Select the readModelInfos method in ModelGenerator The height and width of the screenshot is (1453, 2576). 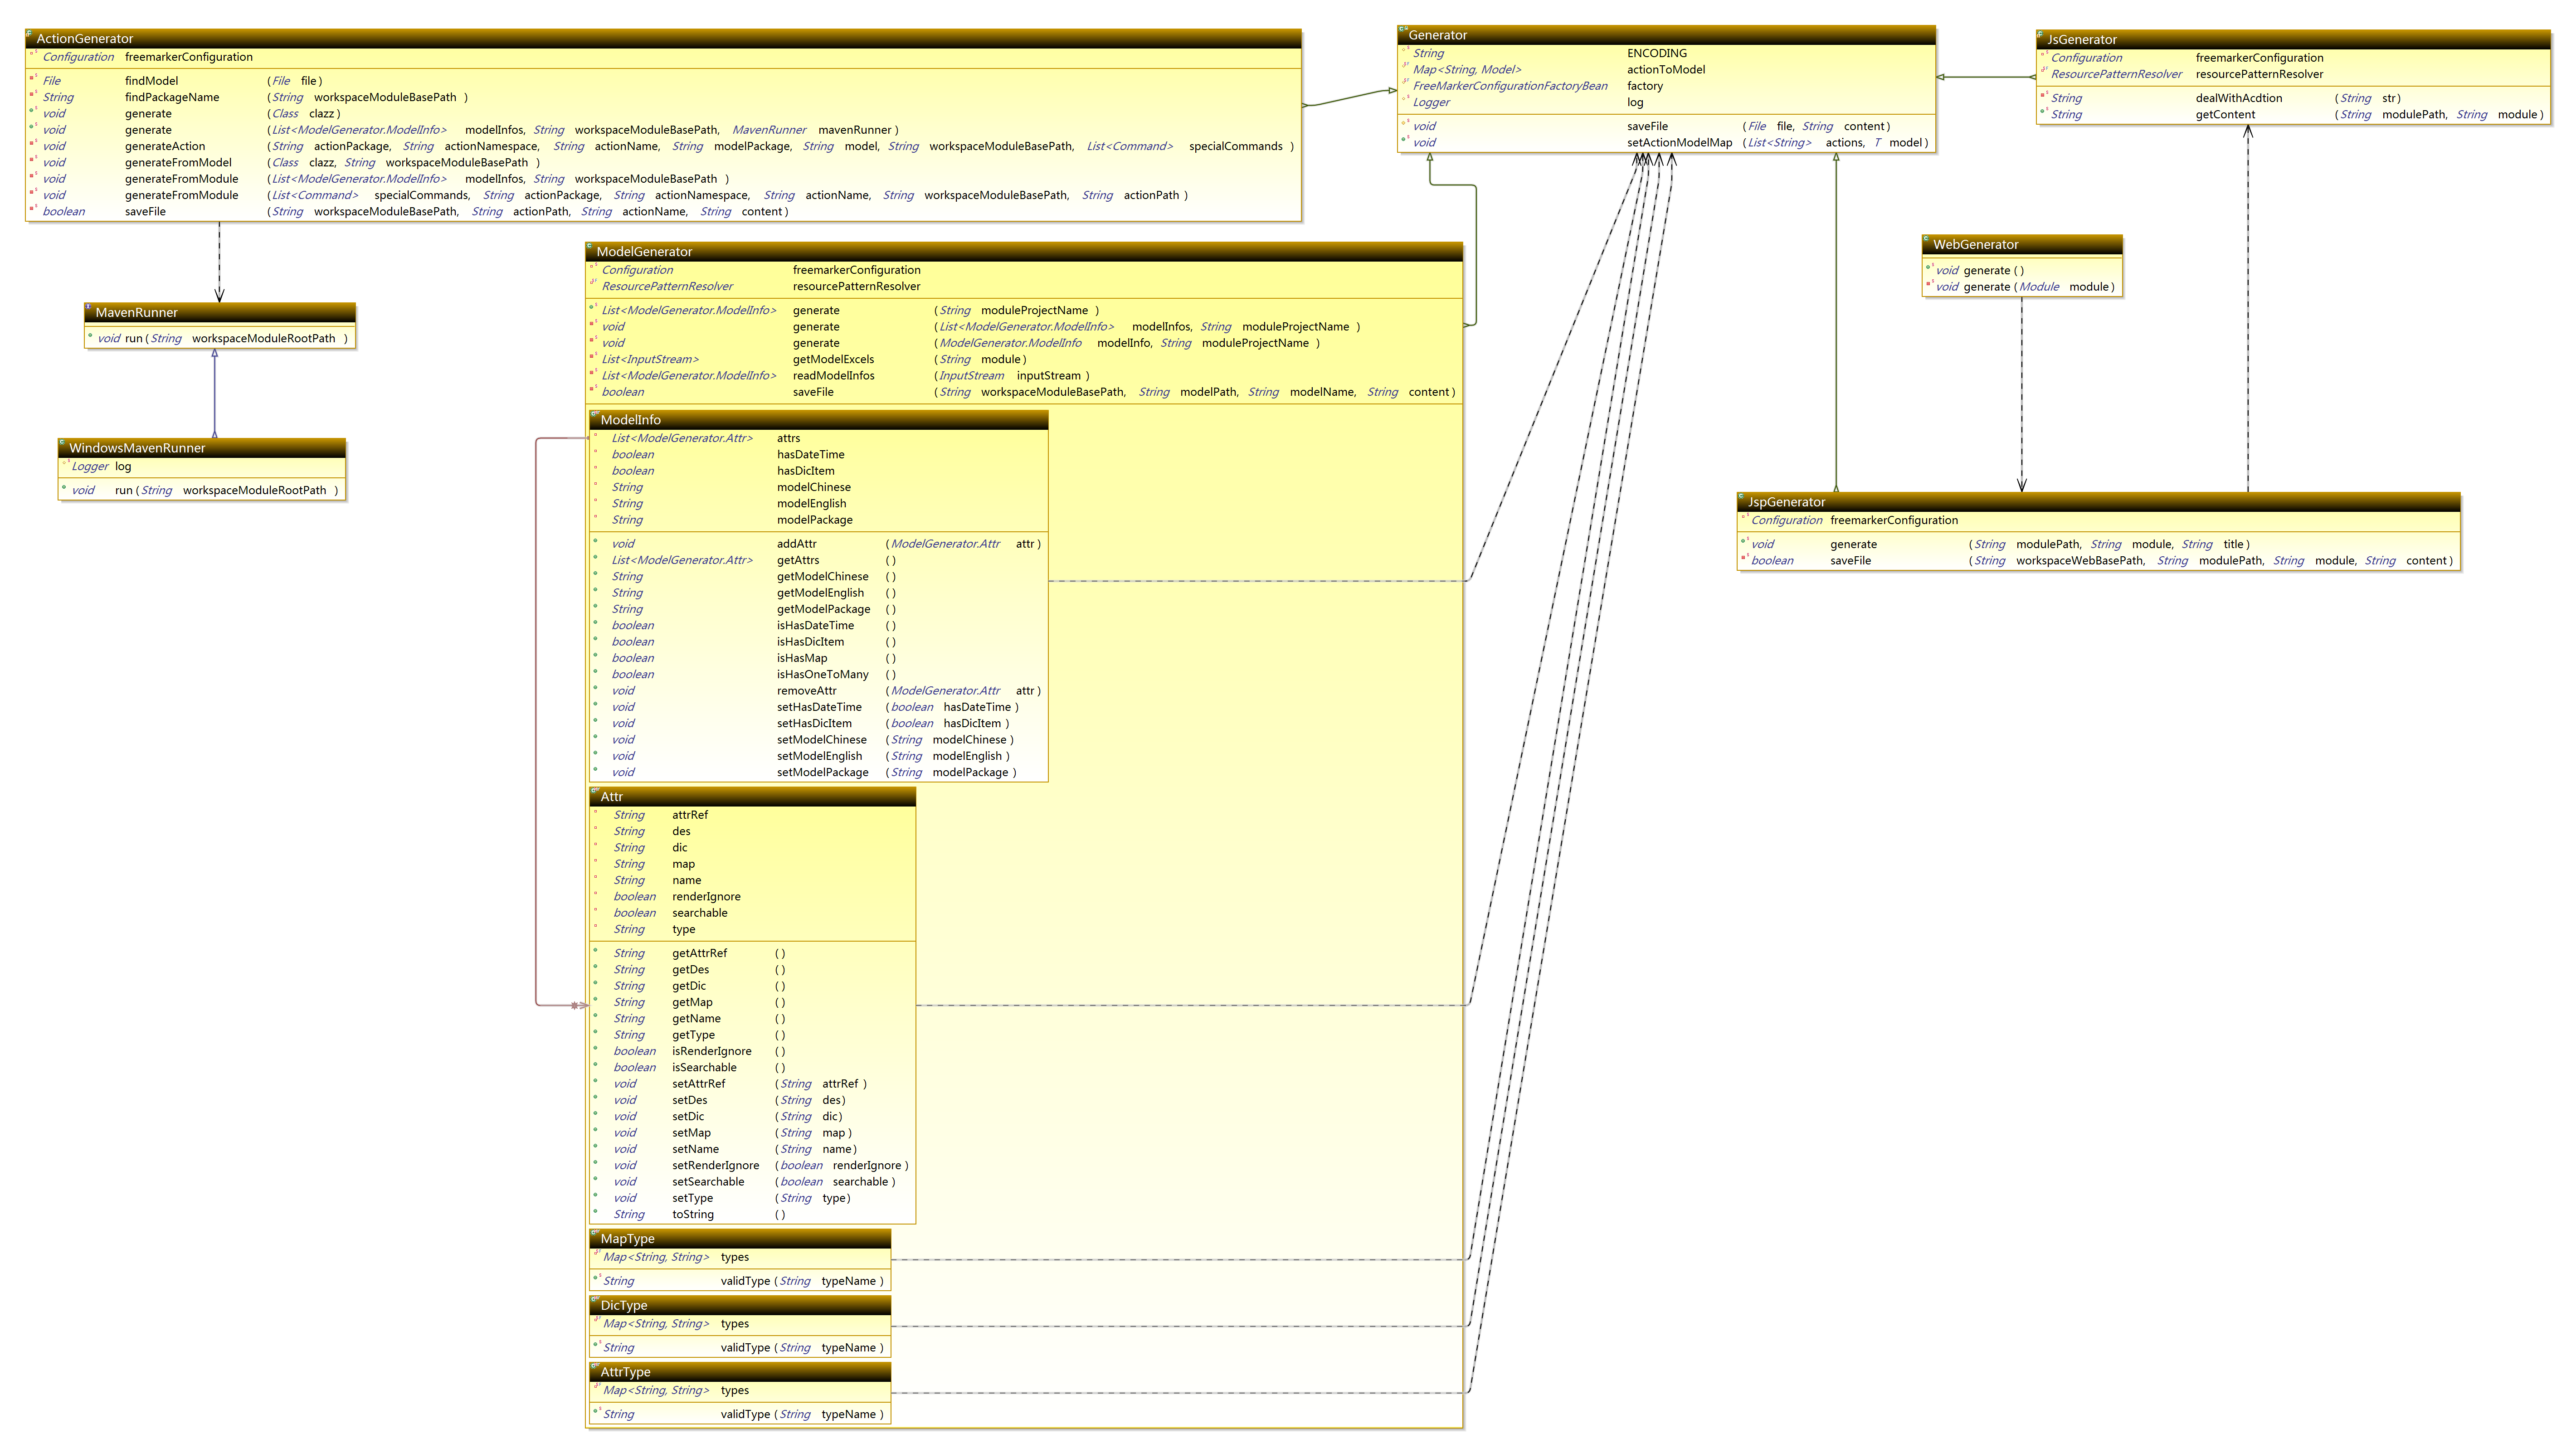point(1024,376)
